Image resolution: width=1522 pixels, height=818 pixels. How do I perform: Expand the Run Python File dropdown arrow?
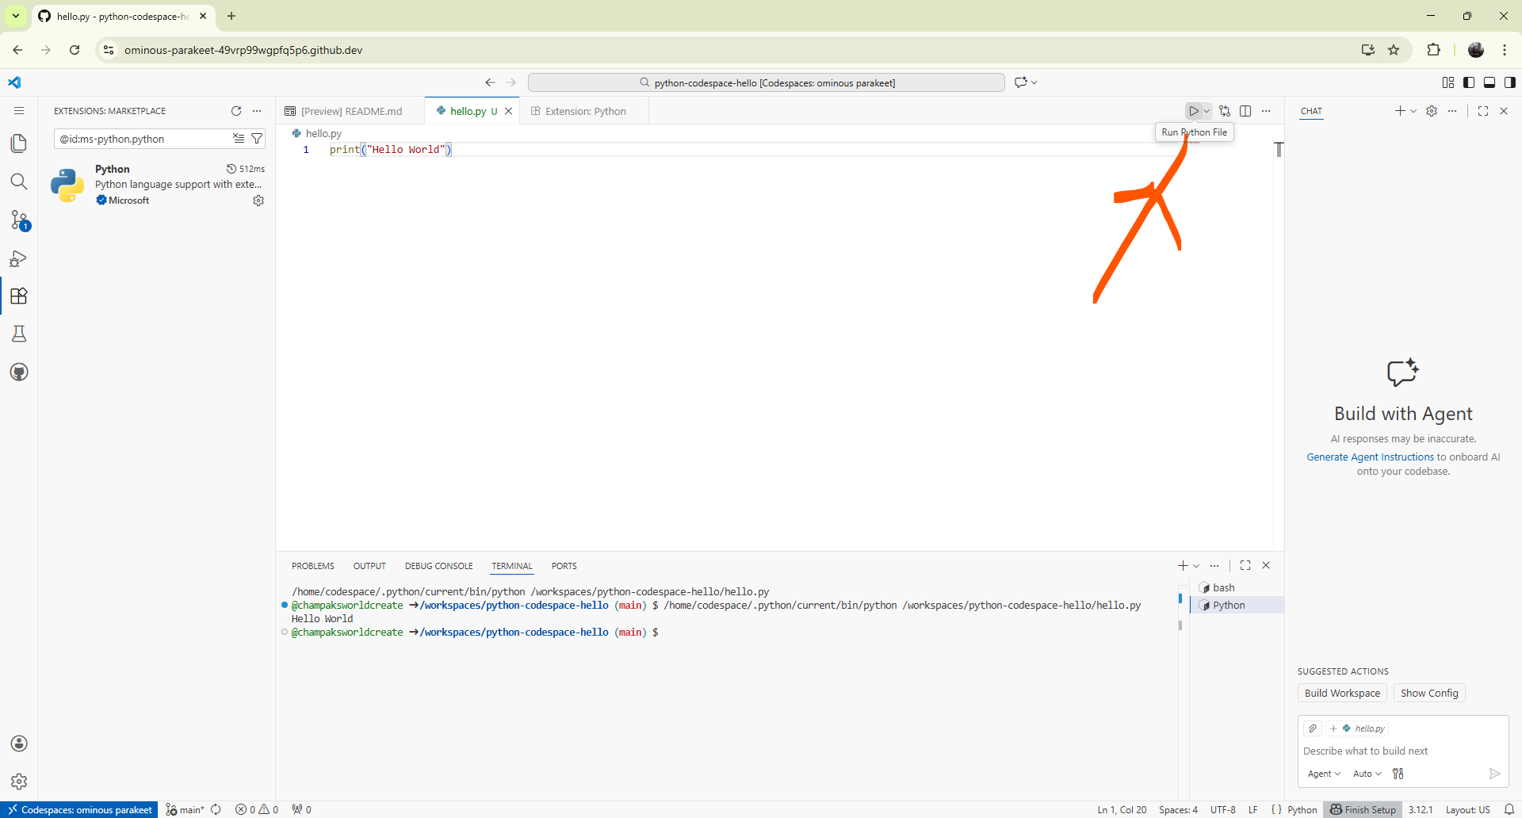(1207, 111)
